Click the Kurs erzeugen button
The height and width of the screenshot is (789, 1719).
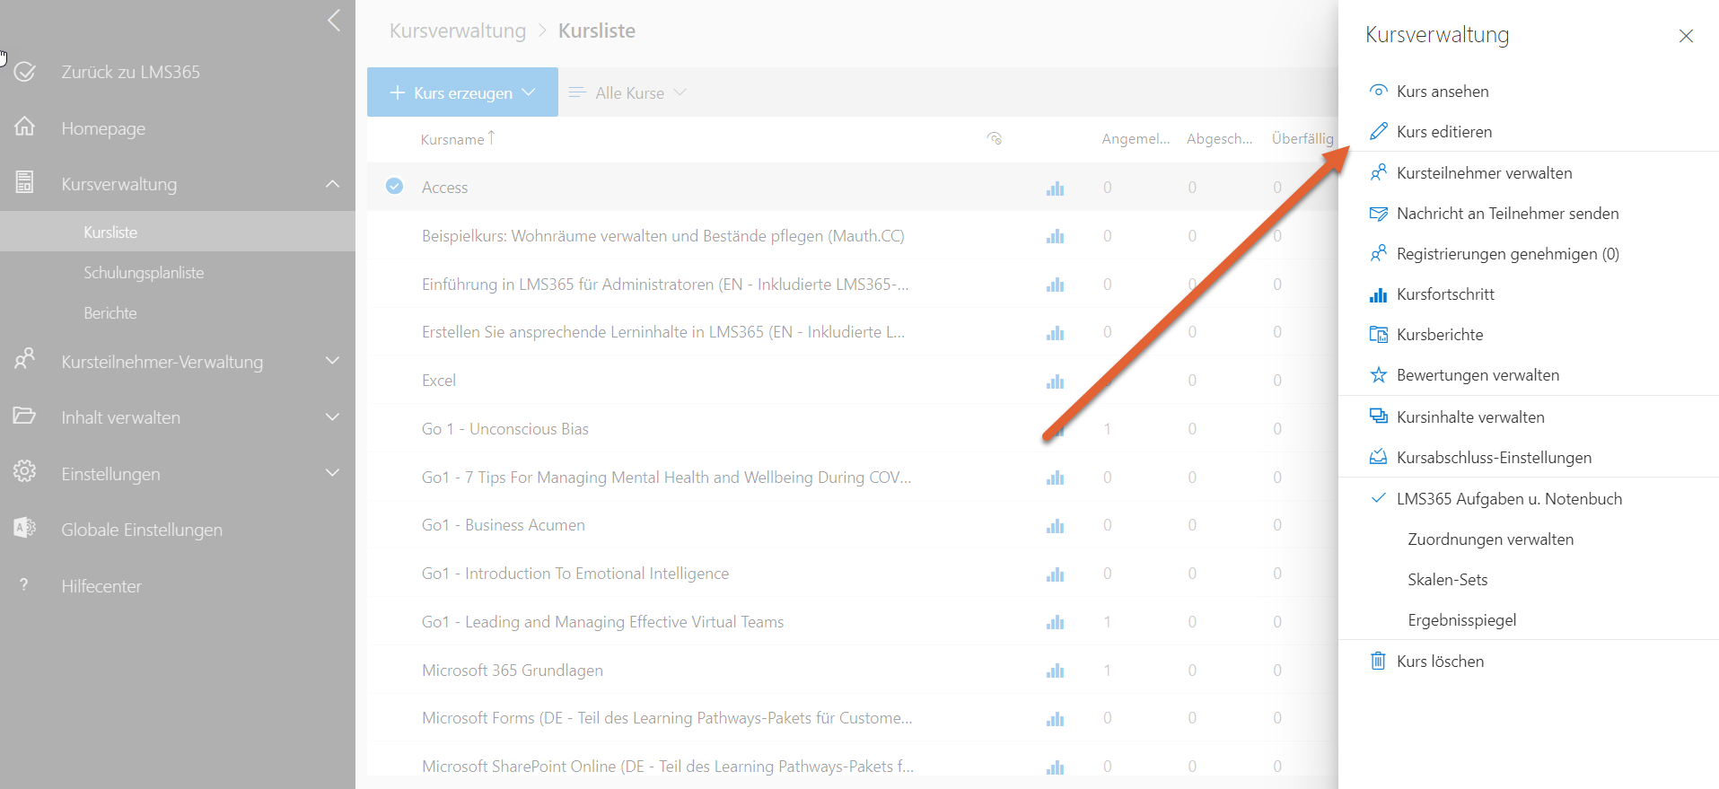(462, 92)
